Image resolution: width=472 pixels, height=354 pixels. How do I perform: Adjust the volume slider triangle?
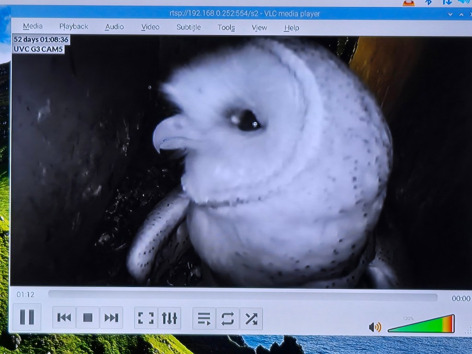coord(422,324)
